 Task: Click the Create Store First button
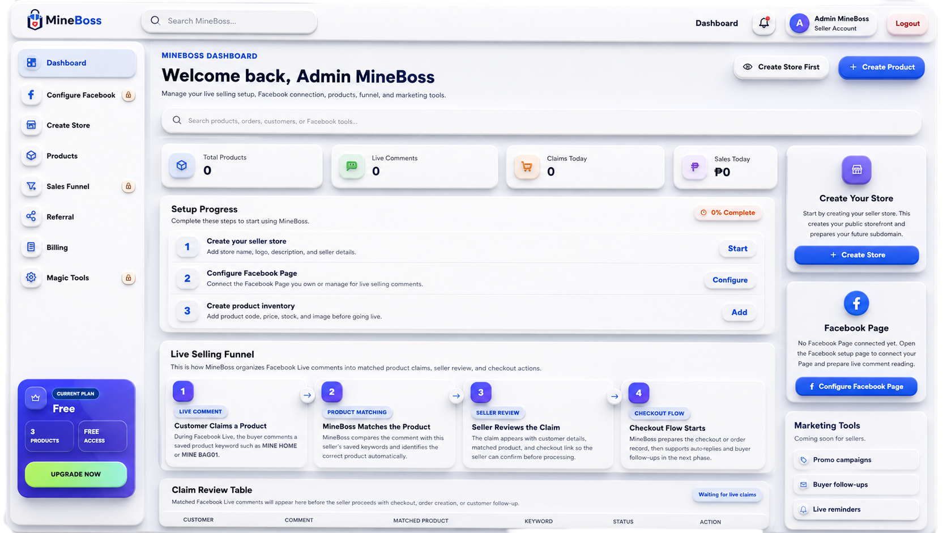point(781,67)
